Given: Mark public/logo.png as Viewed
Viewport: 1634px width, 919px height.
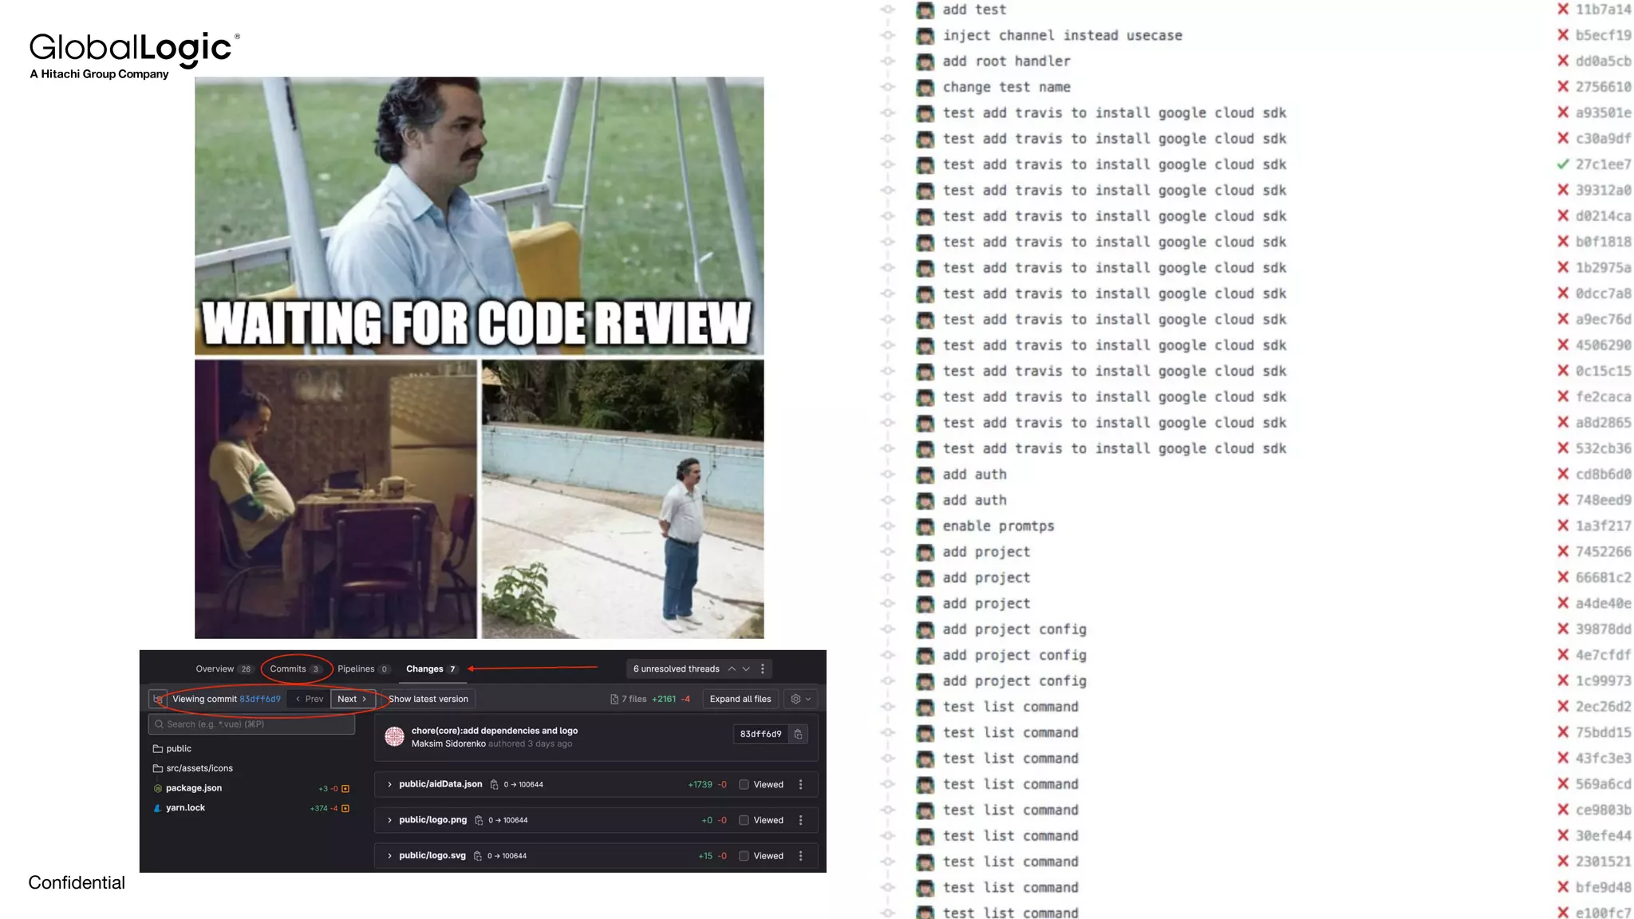Looking at the screenshot, I should pyautogui.click(x=744, y=820).
